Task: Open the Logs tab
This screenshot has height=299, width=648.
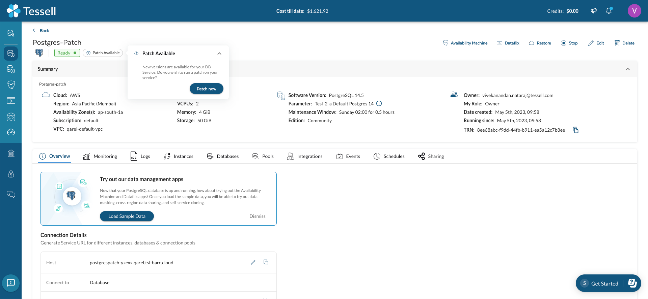Action: pyautogui.click(x=140, y=156)
